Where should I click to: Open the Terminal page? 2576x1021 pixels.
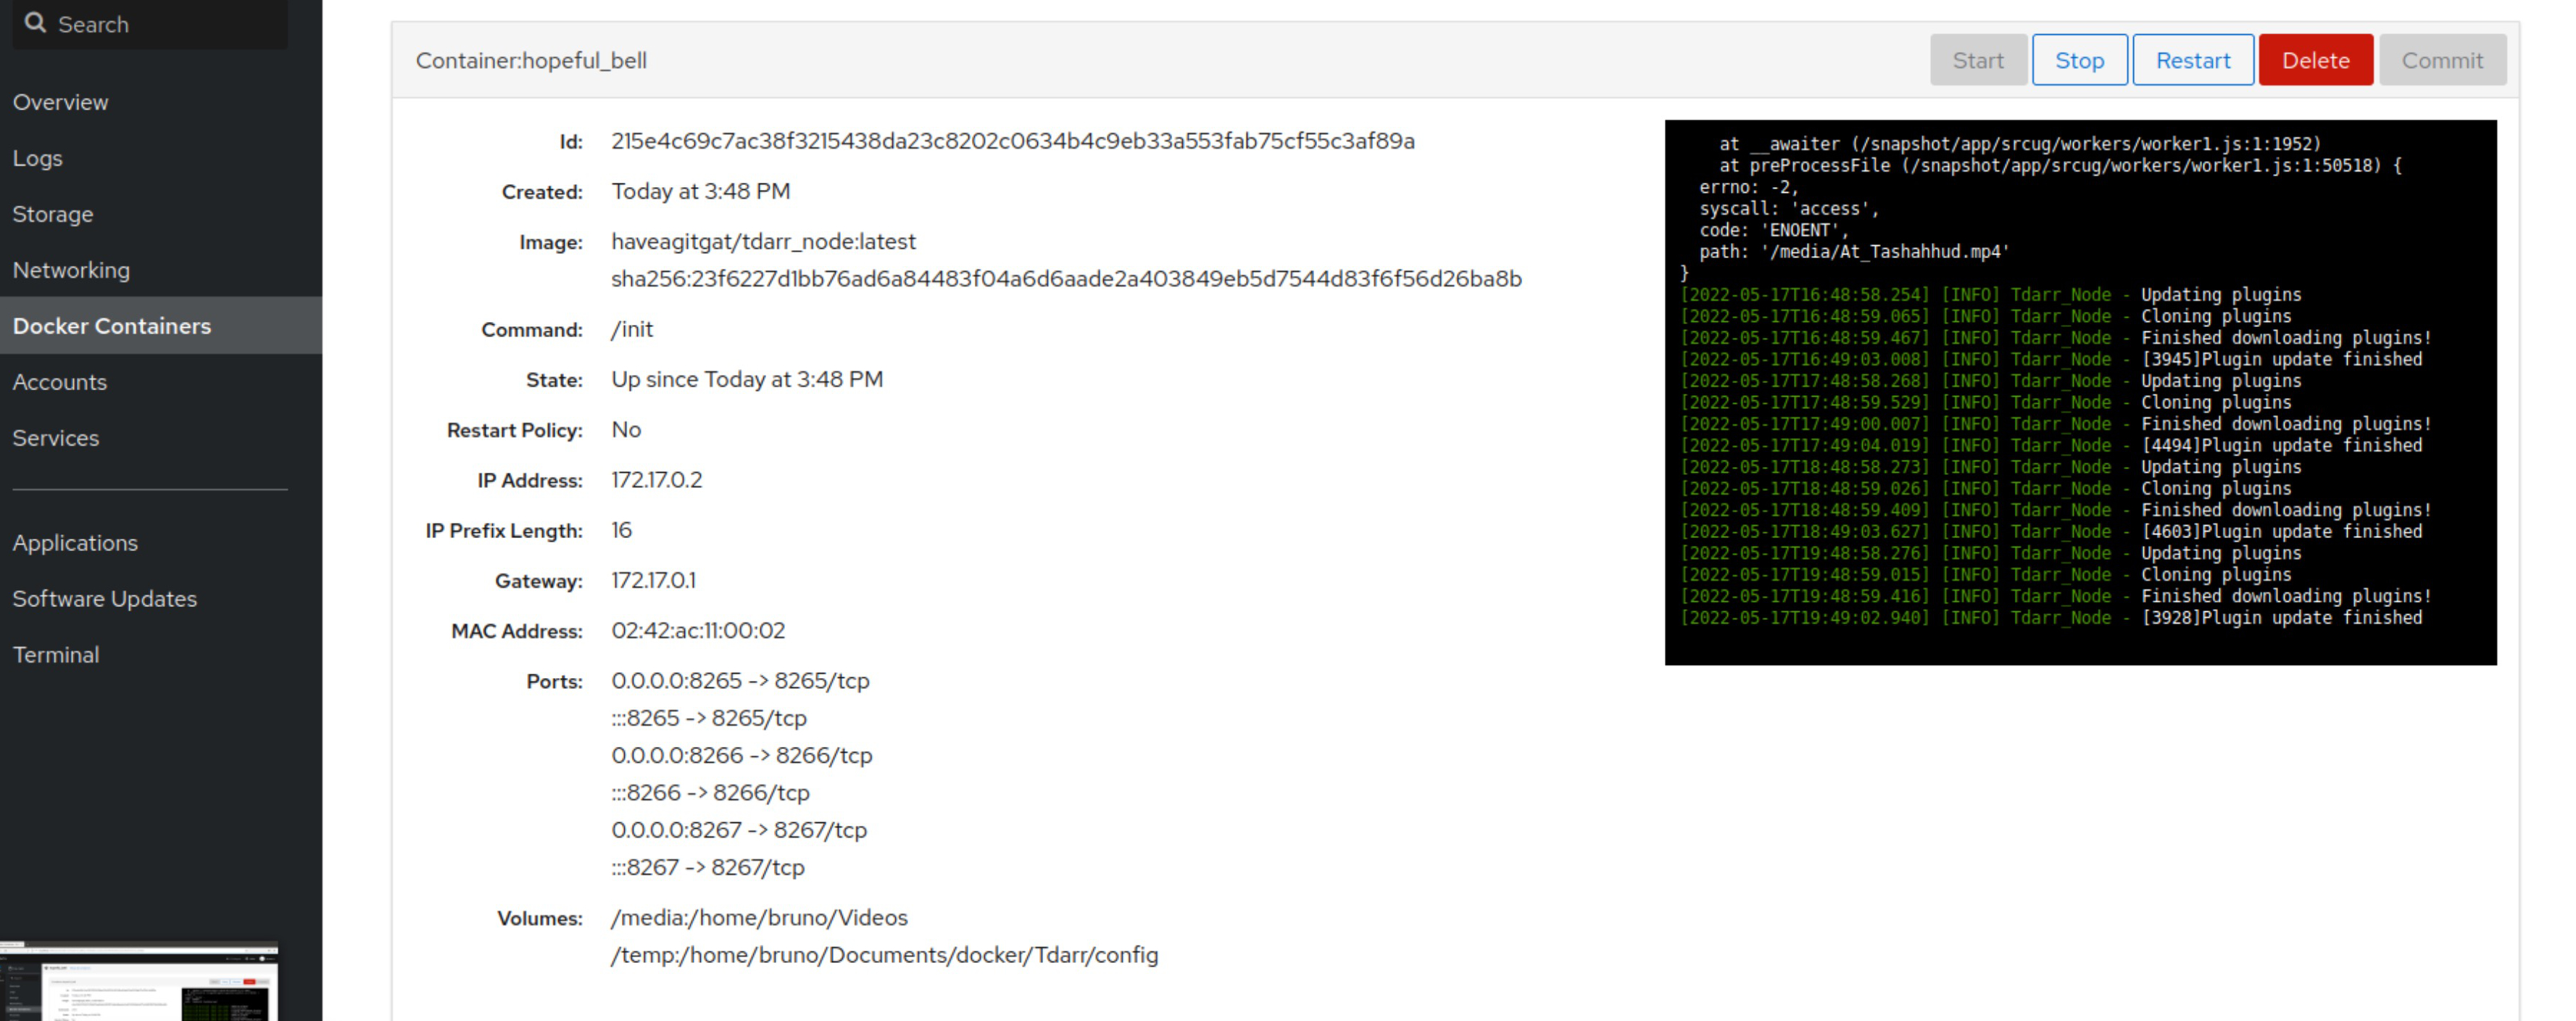pos(56,654)
